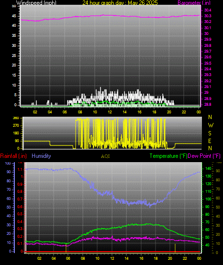Click the 12 hour label under windspeed graph
This screenshot has width=223, height=265.
coord(110,112)
